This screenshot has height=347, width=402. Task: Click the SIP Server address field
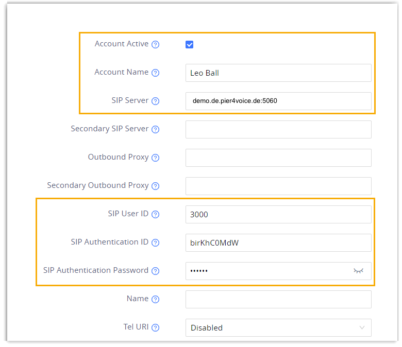click(278, 101)
